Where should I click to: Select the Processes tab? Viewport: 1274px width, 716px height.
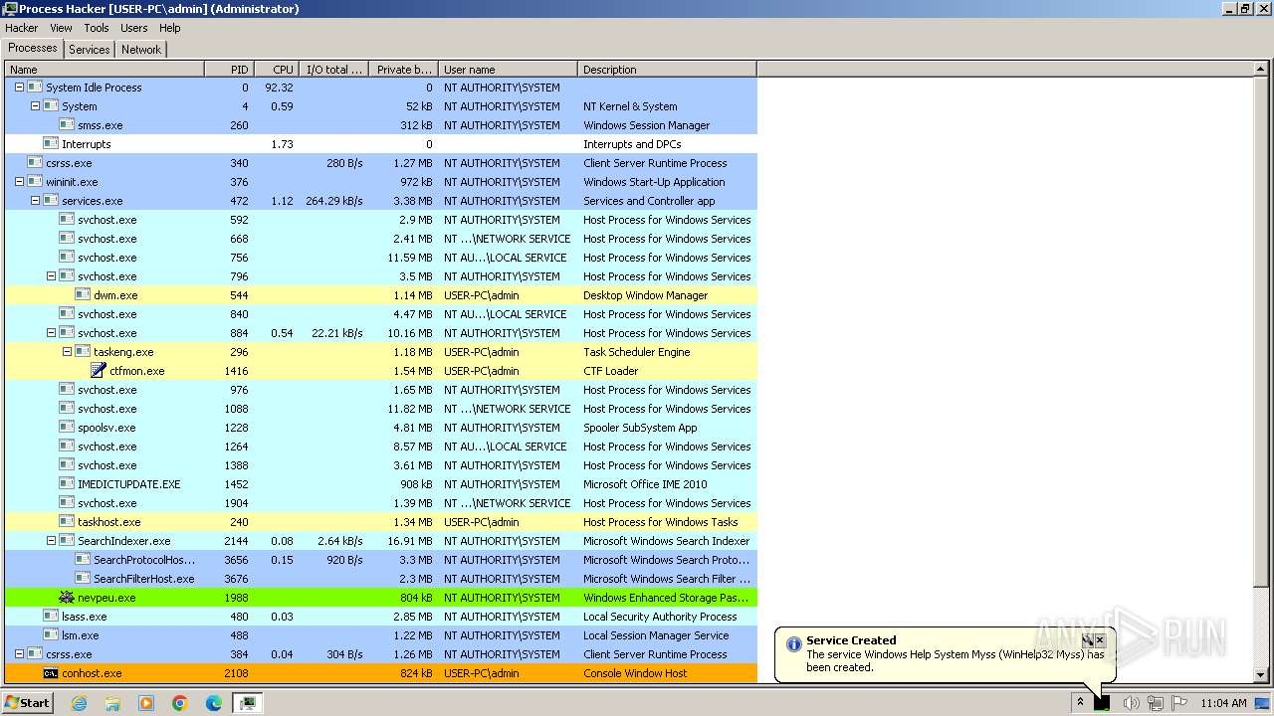pyautogui.click(x=33, y=49)
